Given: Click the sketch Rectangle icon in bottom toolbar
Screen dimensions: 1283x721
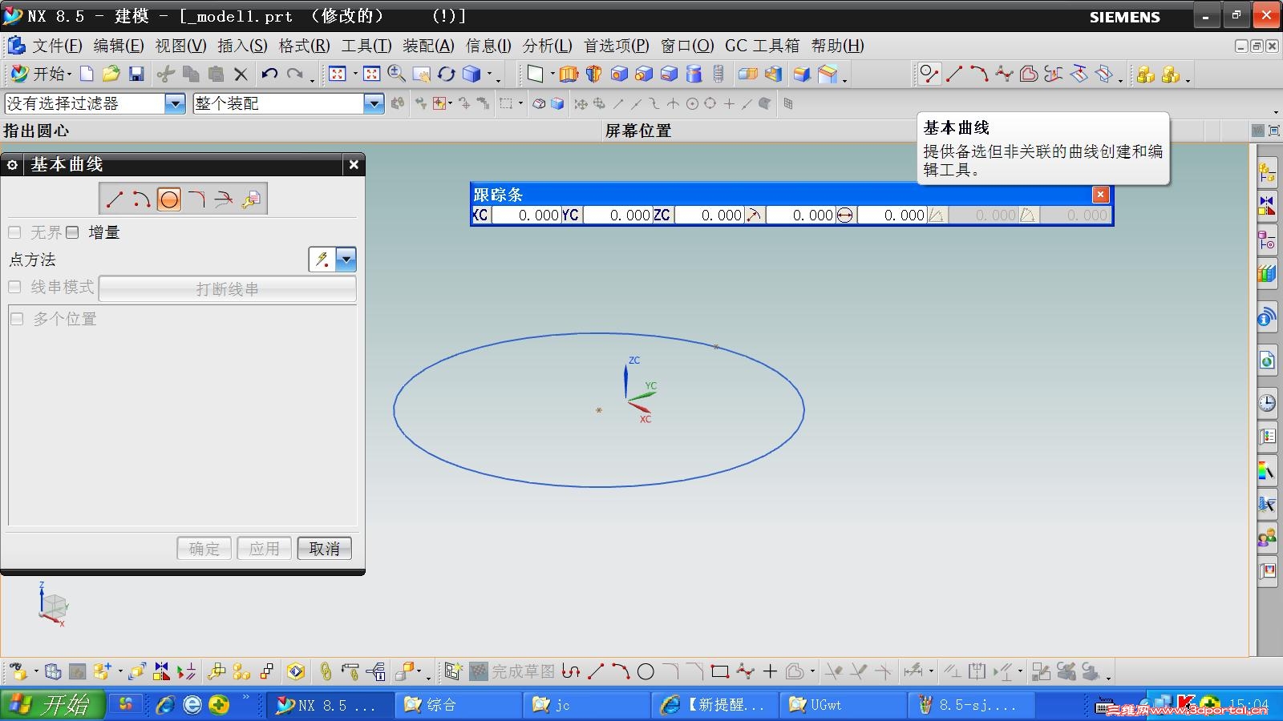Looking at the screenshot, I should coord(720,671).
